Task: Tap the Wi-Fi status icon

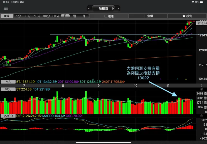Action: tap(193, 2)
